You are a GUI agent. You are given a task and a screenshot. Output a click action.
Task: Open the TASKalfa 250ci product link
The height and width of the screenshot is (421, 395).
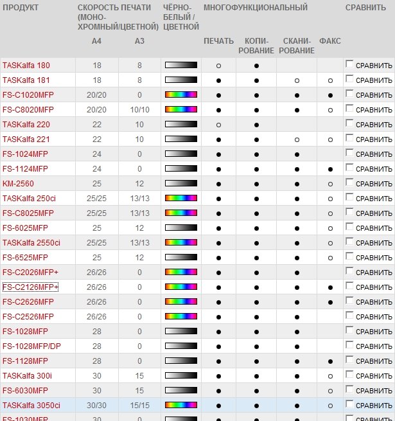pyautogui.click(x=29, y=198)
